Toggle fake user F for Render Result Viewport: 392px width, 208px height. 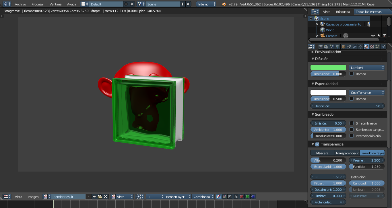(x=88, y=197)
